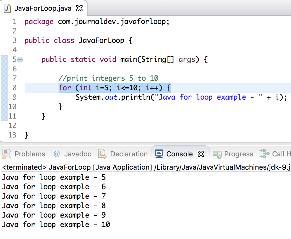This screenshot has height=239, width=291.
Task: Click console output 'Java for loop example - 5'
Action: pyautogui.click(x=54, y=178)
